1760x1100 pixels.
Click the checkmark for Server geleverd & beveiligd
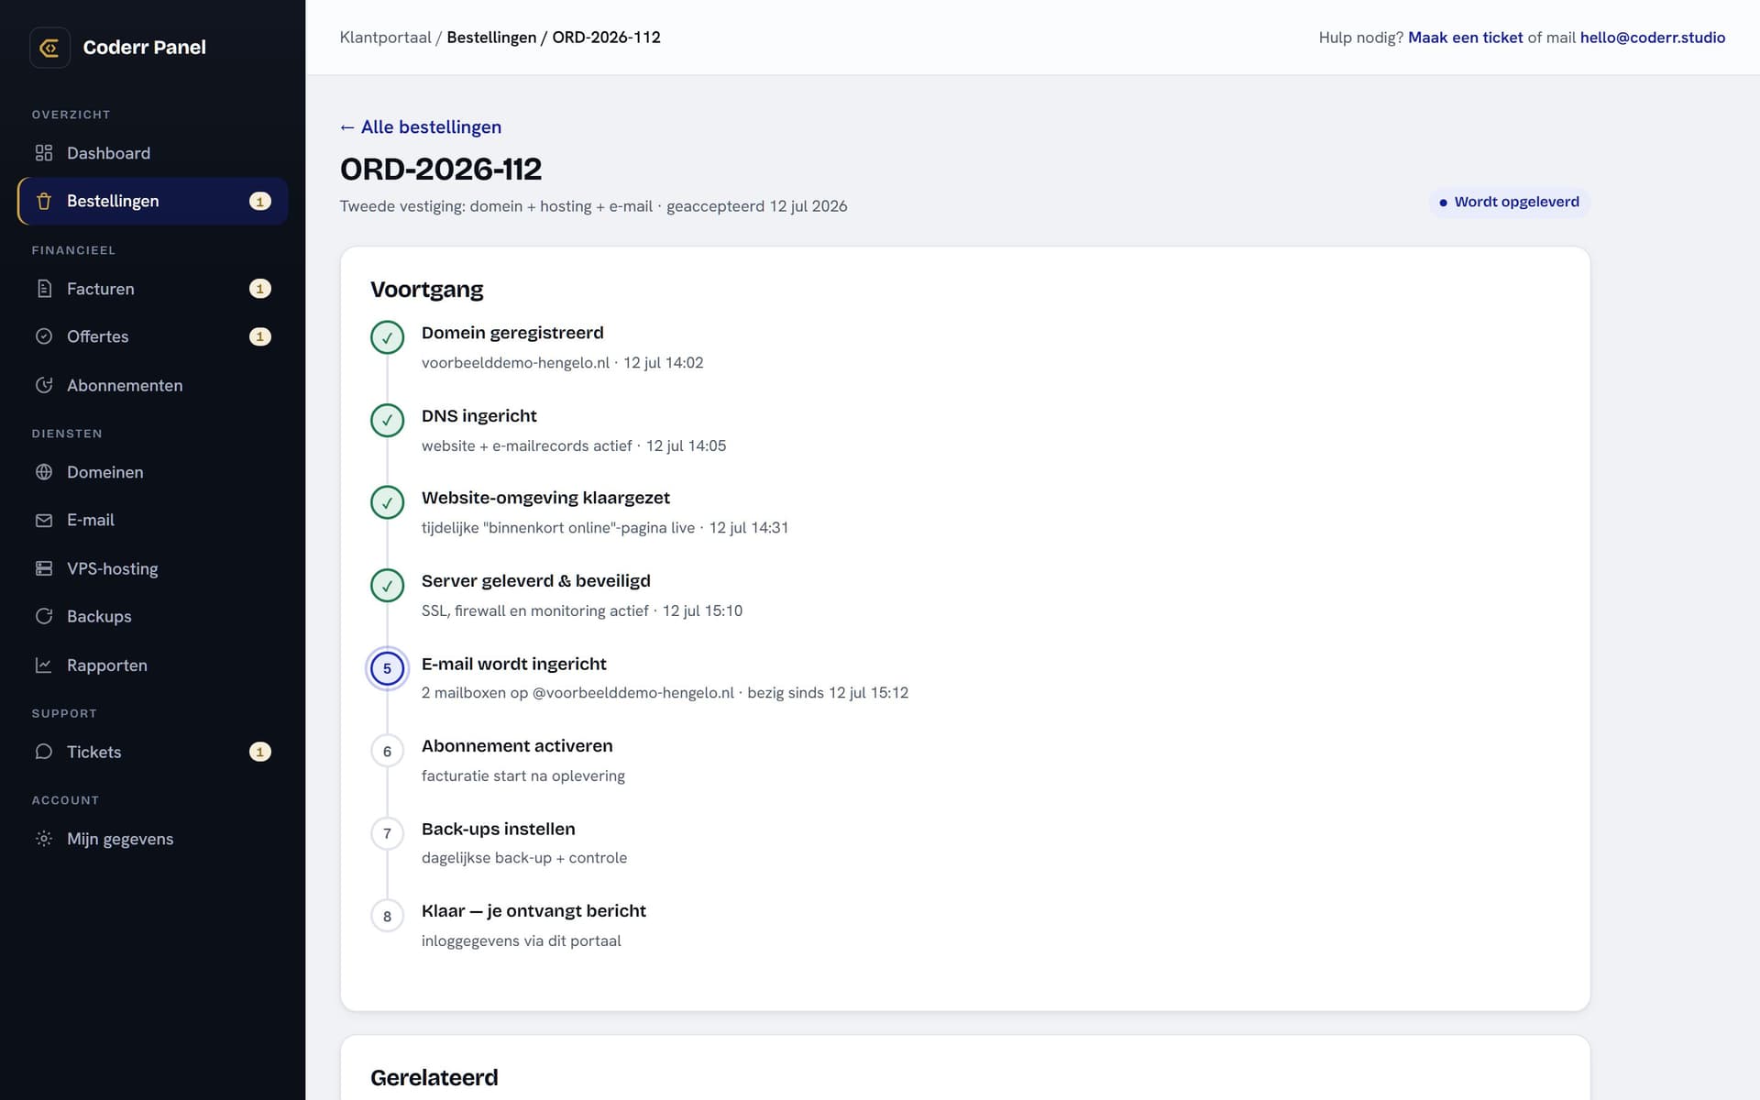tap(387, 586)
